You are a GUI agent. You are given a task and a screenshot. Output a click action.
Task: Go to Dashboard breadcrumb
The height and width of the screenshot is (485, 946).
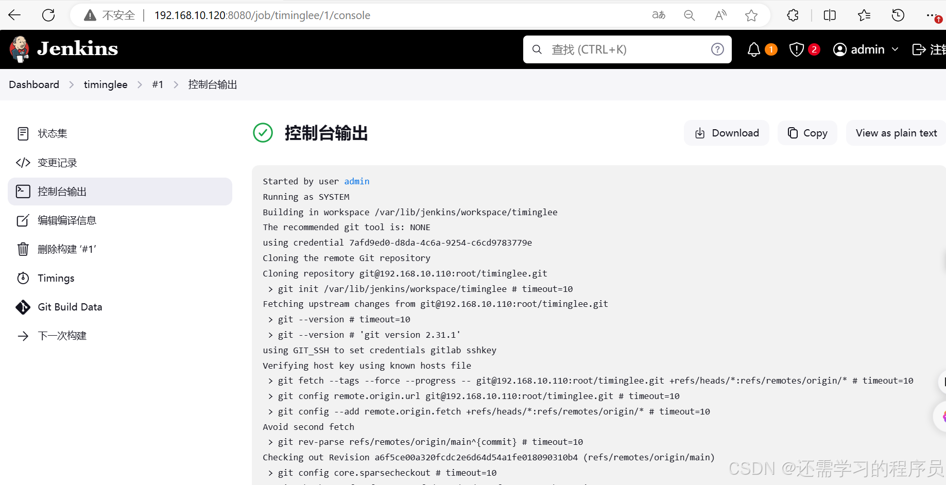pyautogui.click(x=34, y=84)
